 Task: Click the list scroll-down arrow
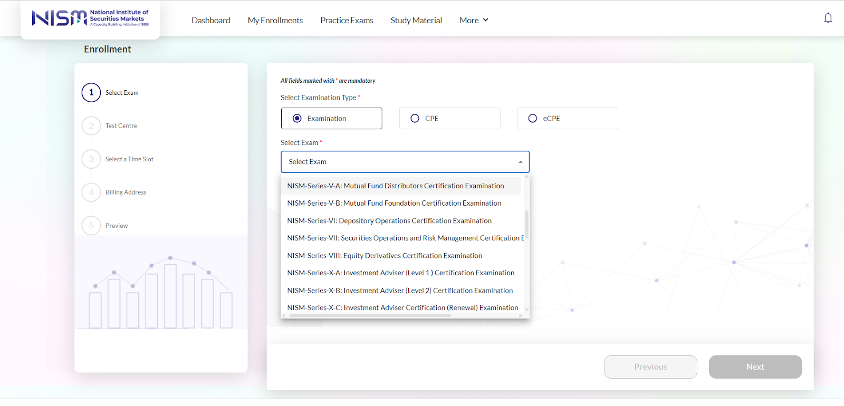(x=526, y=310)
